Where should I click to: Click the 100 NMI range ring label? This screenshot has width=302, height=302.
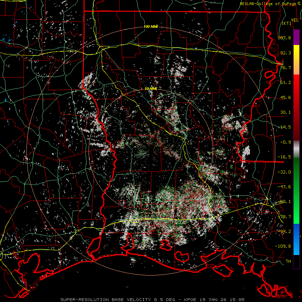151,27
